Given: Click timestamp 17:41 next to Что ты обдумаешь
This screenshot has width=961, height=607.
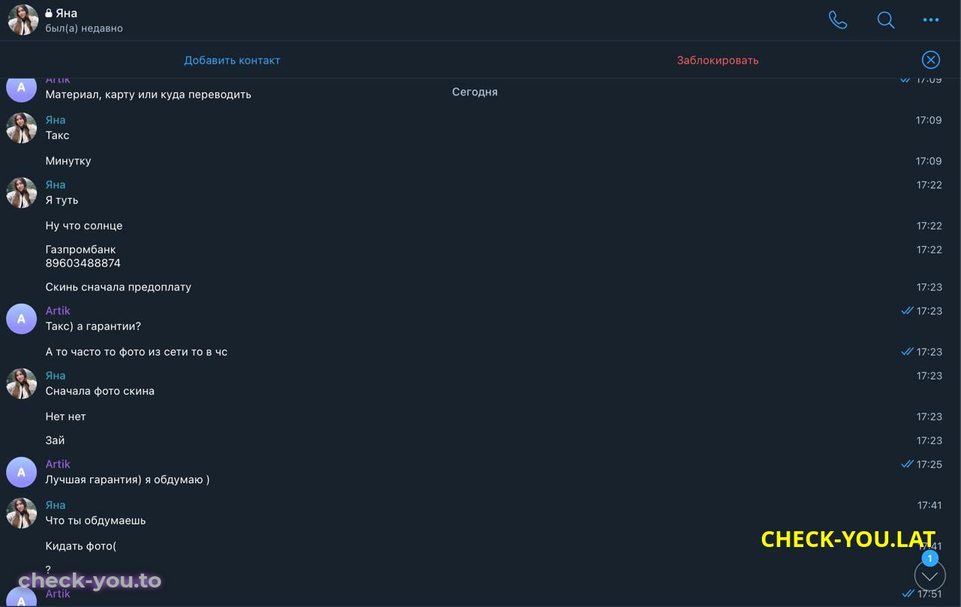Looking at the screenshot, I should [x=929, y=506].
